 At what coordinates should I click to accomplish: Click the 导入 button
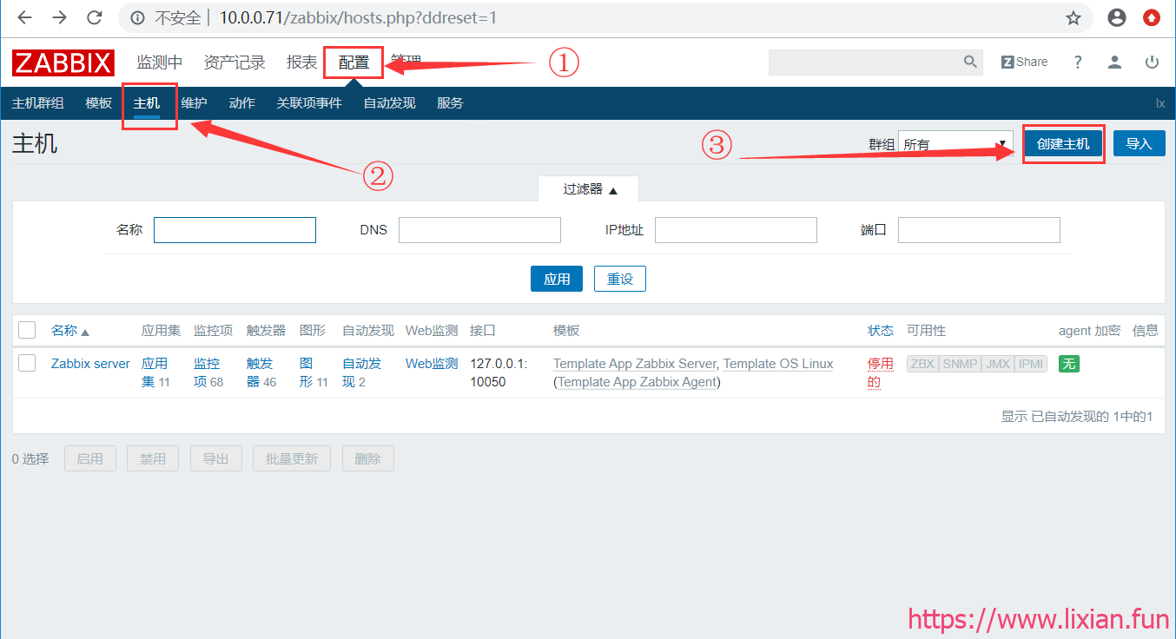point(1140,144)
